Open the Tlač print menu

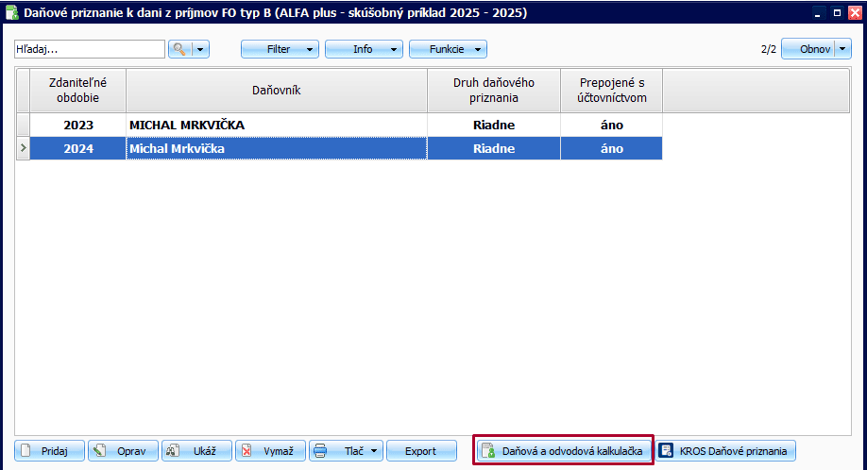pos(347,451)
